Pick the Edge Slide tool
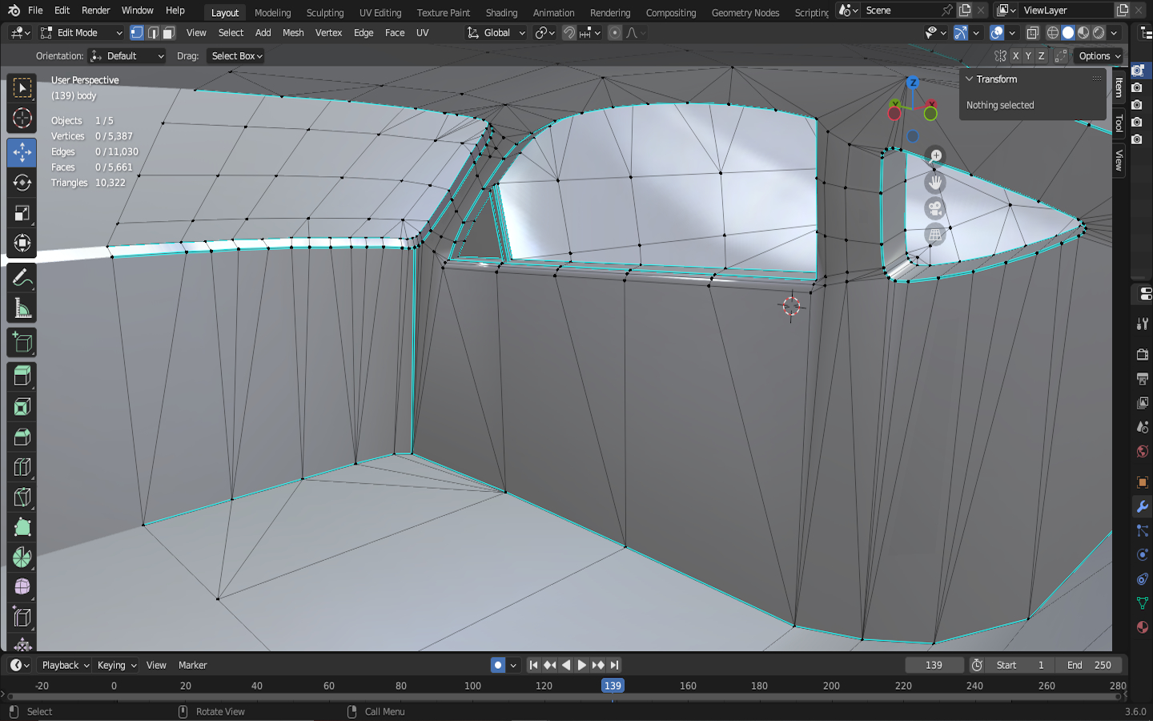The height and width of the screenshot is (721, 1153). click(22, 618)
